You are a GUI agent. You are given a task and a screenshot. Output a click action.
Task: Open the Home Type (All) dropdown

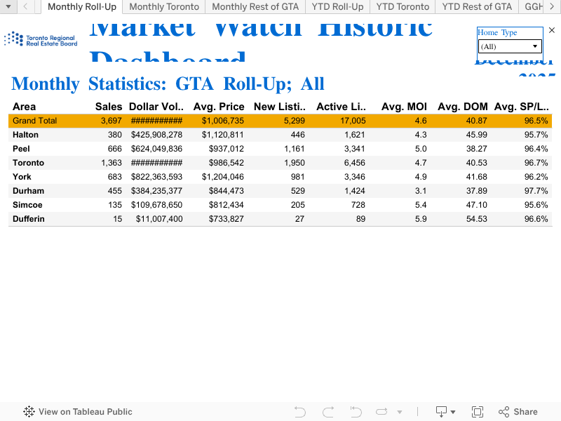(510, 46)
